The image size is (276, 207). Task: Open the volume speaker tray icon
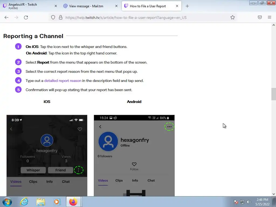tap(249, 202)
